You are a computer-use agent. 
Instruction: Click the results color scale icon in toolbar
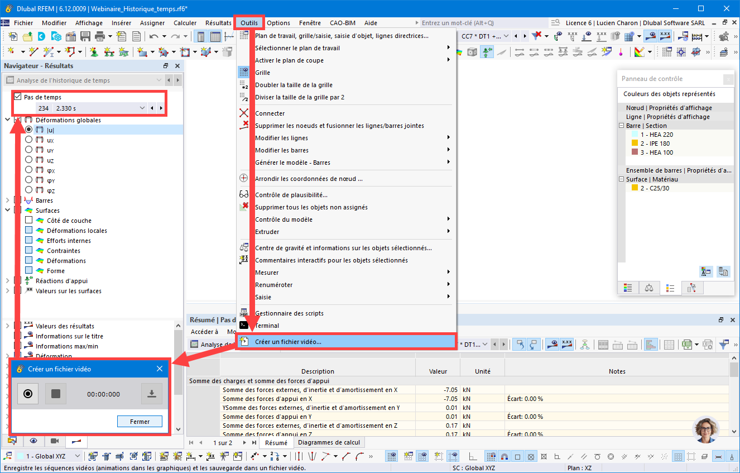pyautogui.click(x=639, y=52)
